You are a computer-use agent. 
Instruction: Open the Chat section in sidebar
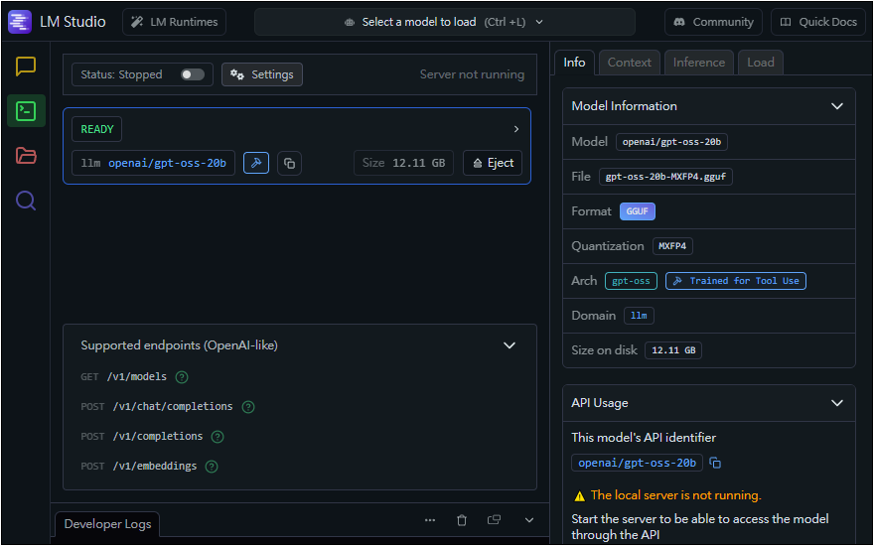click(26, 67)
